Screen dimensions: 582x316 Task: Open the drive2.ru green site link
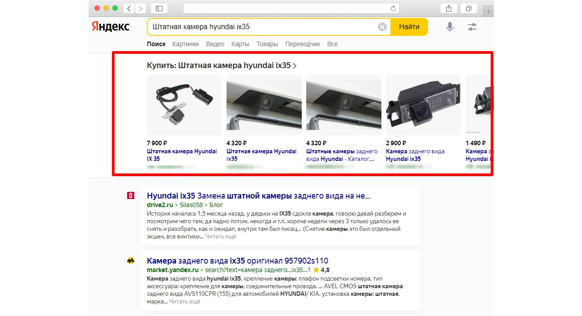(160, 205)
